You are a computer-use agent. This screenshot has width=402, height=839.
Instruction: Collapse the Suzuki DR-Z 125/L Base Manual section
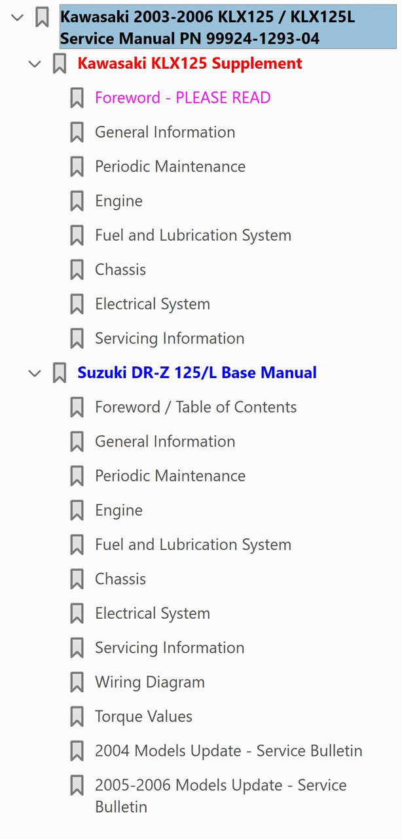point(35,373)
